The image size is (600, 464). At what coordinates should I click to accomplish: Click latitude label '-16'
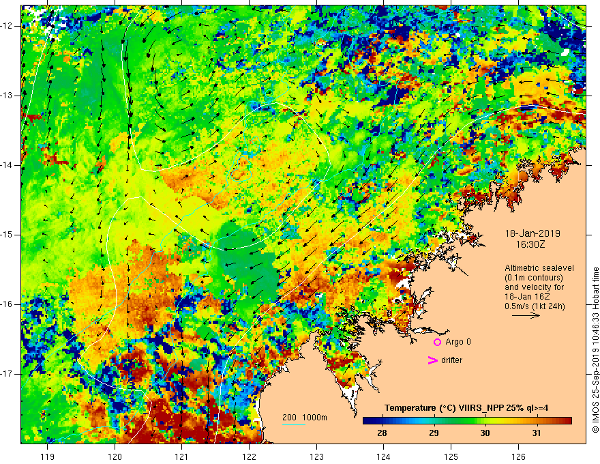[7, 304]
